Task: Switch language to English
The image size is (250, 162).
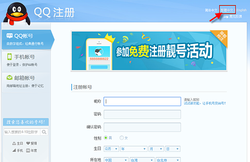Action: pos(242,10)
